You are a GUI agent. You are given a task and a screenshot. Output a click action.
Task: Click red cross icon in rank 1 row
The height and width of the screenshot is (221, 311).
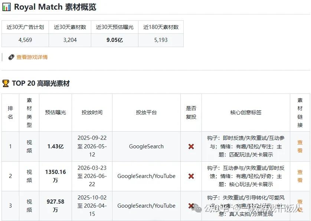[x=191, y=146]
